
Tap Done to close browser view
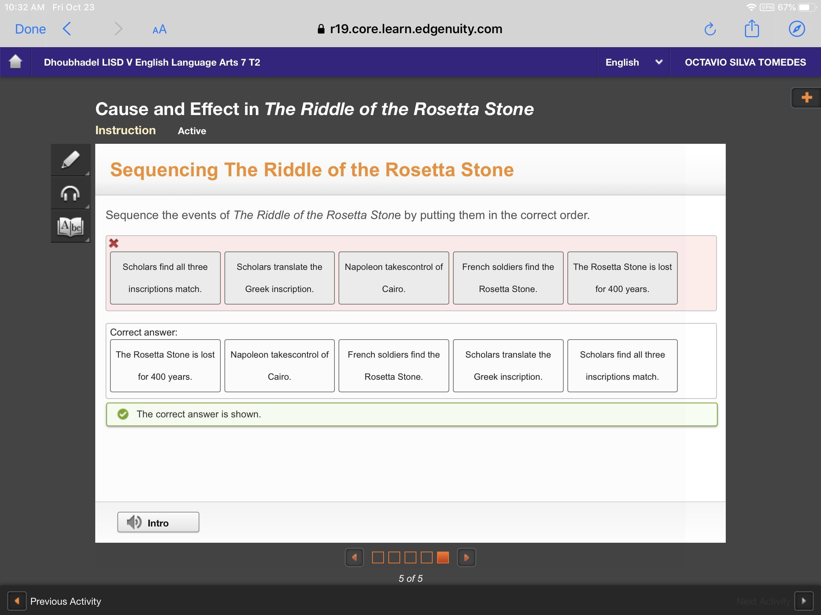(30, 29)
